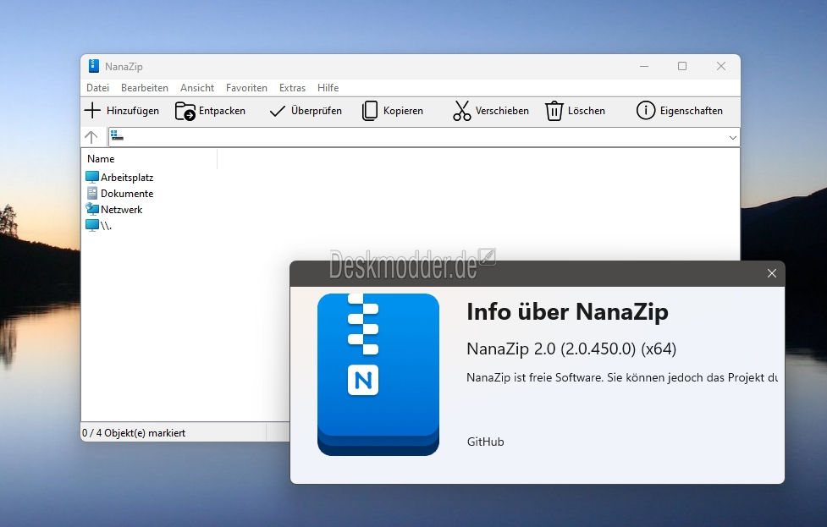Open the GitHub link
Viewport: 827px width, 527px height.
(485, 442)
